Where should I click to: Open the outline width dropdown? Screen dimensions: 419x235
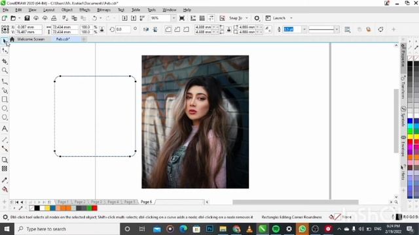click(304, 29)
